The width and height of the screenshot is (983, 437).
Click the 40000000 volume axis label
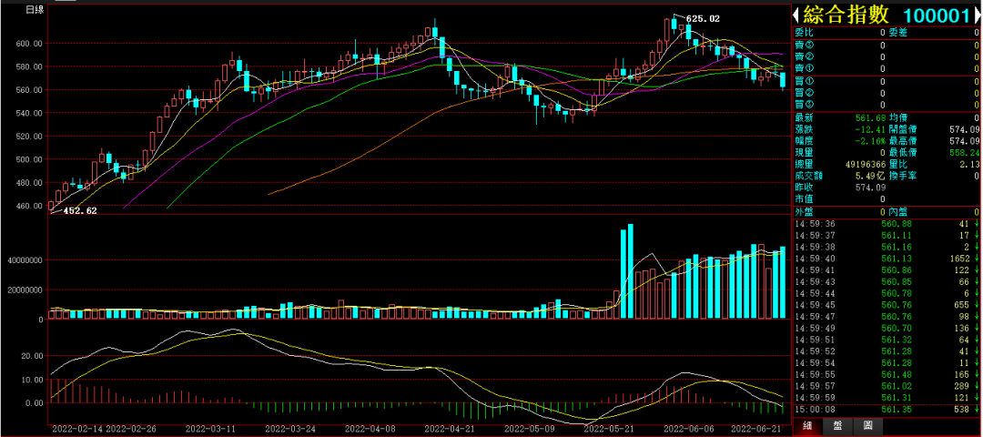click(25, 260)
